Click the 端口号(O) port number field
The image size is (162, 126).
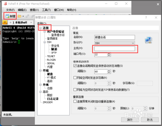[x=101, y=54]
